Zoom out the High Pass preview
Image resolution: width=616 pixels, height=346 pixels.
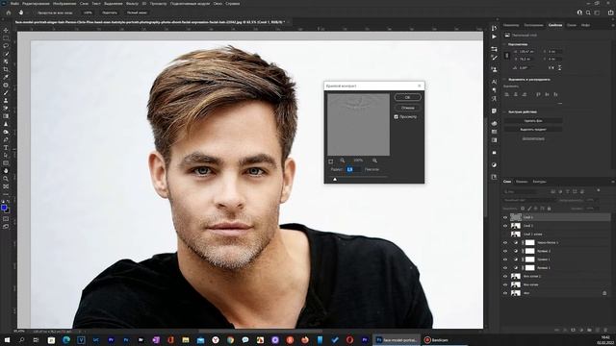(343, 161)
